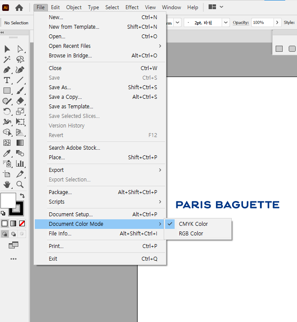
Task: Select the Zoom tool
Action: 20,184
